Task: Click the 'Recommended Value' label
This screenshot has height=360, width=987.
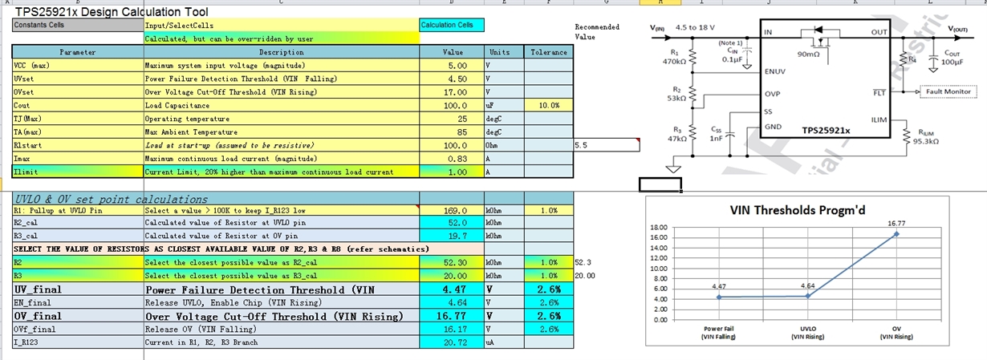Action: click(597, 31)
